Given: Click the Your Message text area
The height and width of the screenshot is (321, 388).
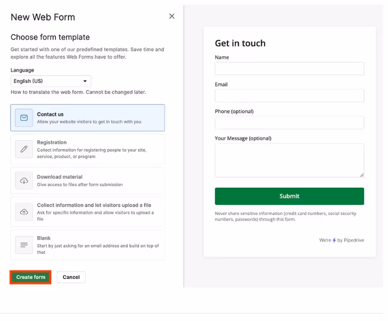Looking at the screenshot, I should pyautogui.click(x=289, y=160).
